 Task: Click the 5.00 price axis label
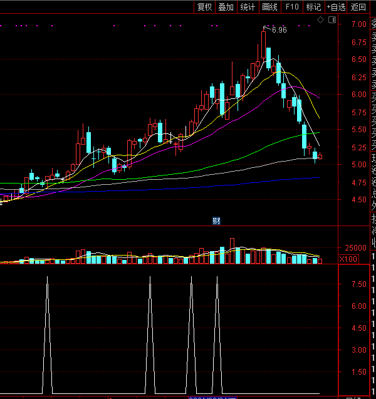(359, 164)
